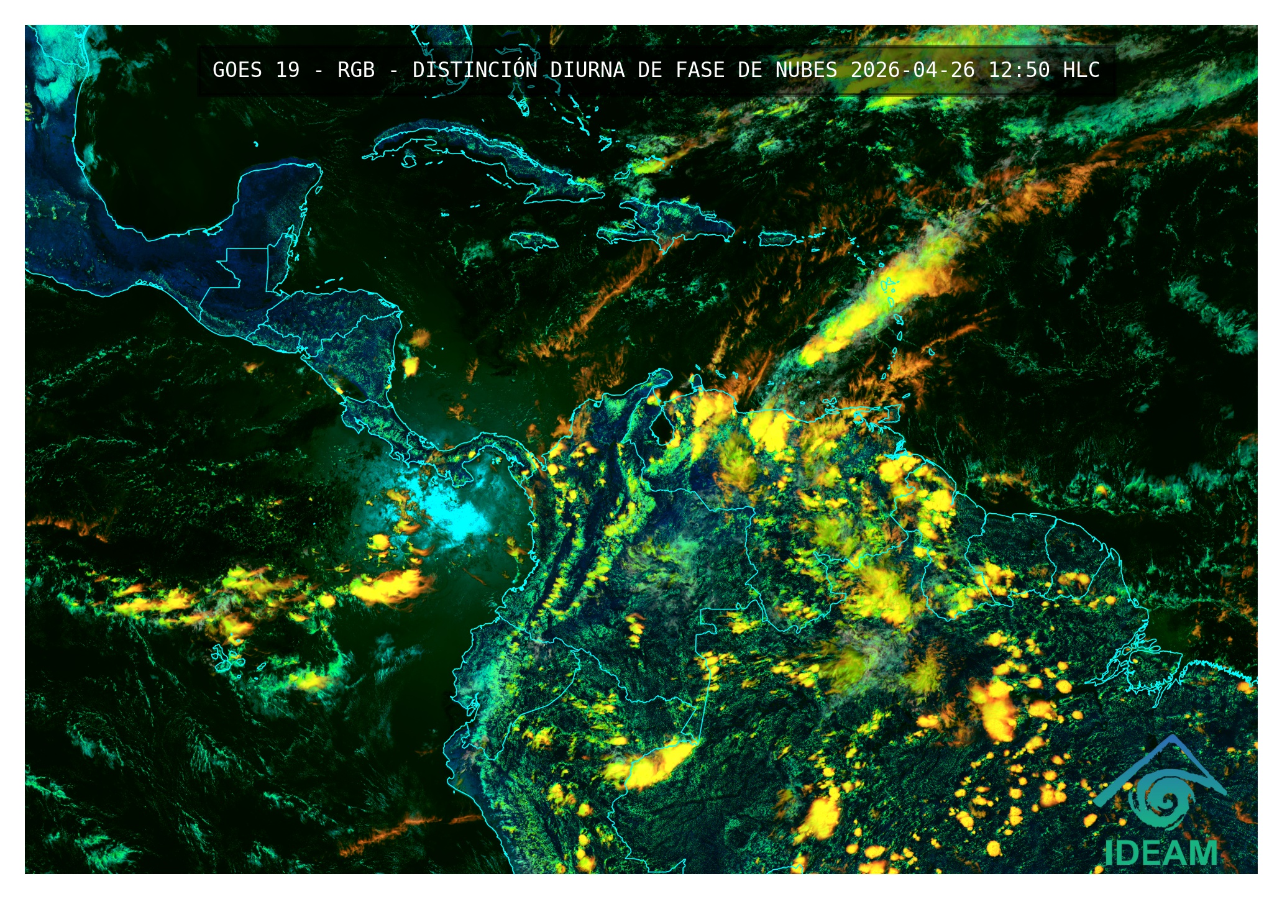The width and height of the screenshot is (1282, 899).
Task: Click the La Guajira peninsula tip in Colombia
Action: pyautogui.click(x=662, y=375)
